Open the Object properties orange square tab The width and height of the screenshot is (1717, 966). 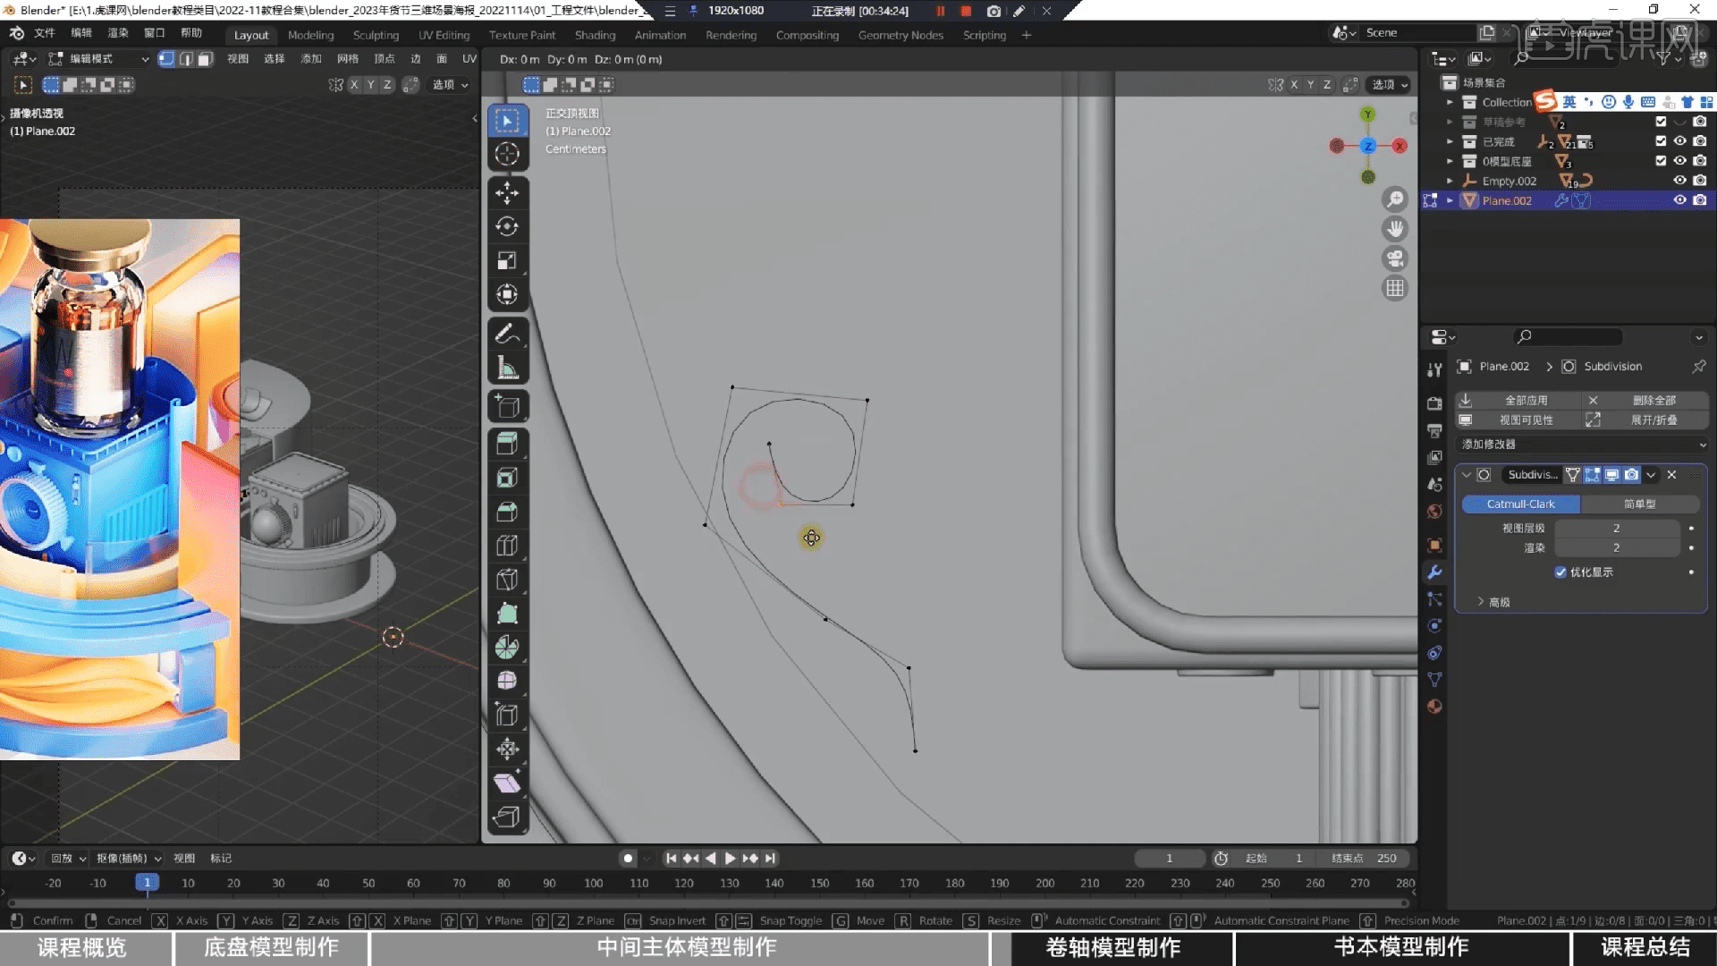(1434, 546)
